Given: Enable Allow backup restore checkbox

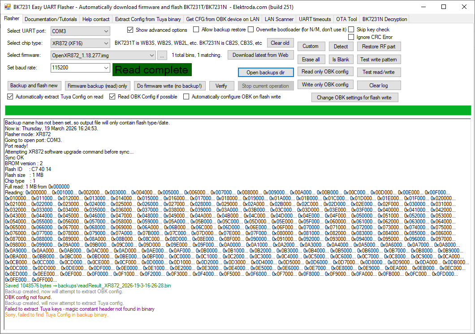Looking at the screenshot, I should [x=196, y=30].
